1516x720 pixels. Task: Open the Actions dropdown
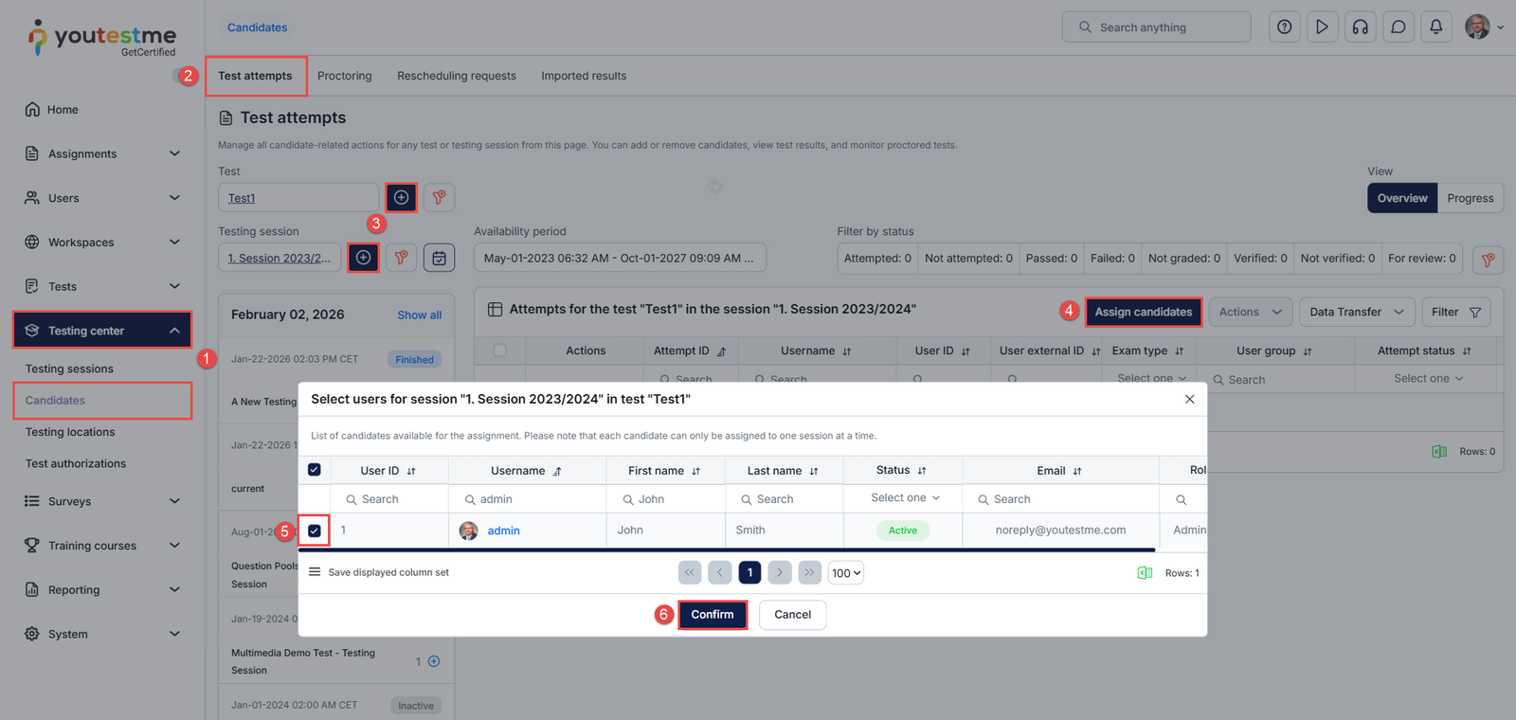point(1251,312)
